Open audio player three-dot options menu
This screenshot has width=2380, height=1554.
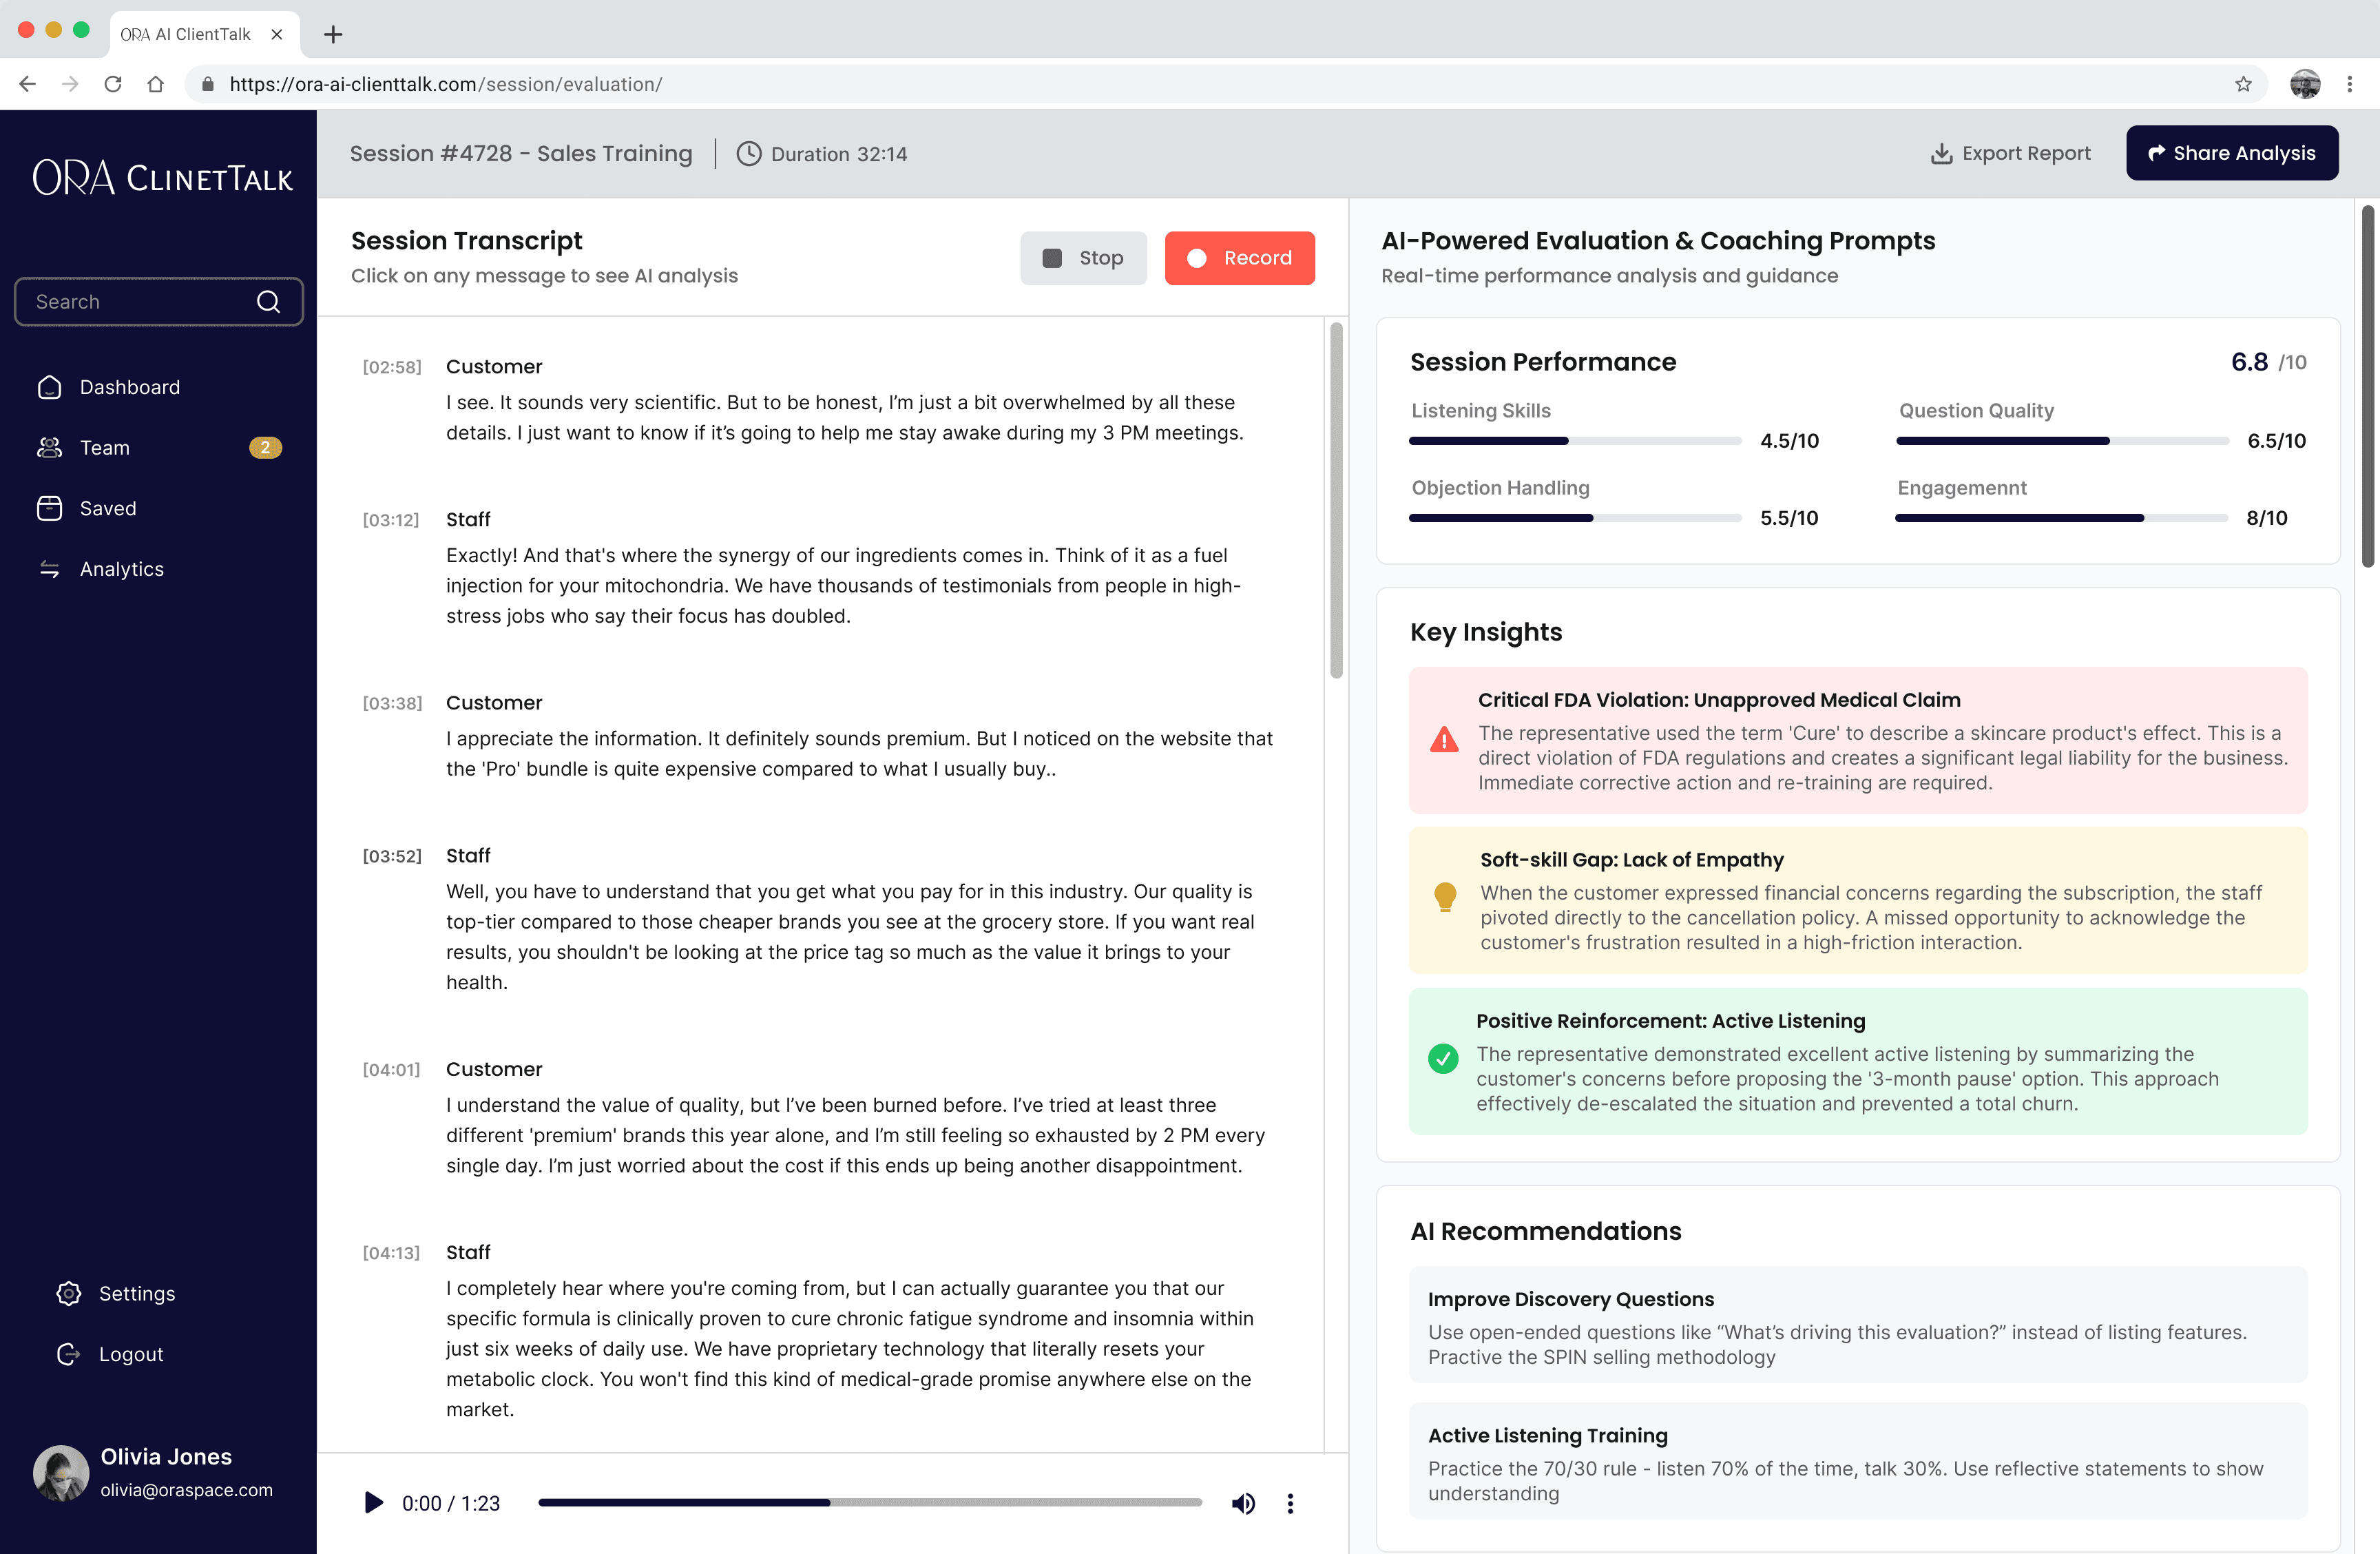point(1290,1503)
